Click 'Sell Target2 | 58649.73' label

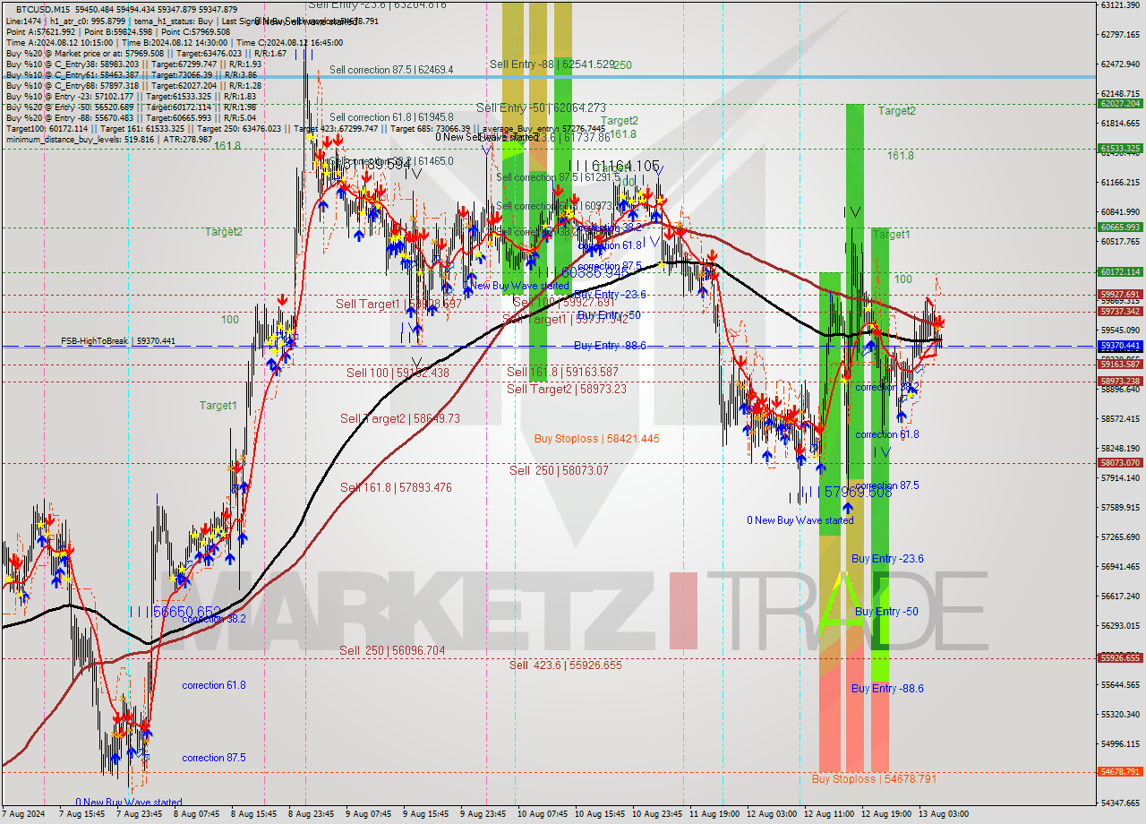point(400,418)
